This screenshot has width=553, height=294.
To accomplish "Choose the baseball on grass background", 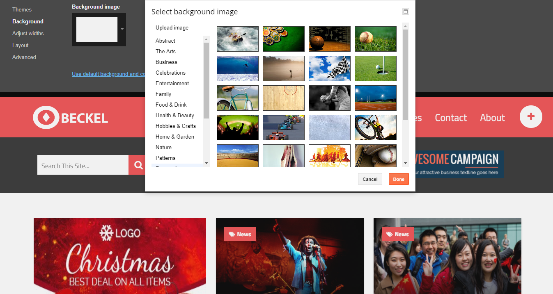I will click(376, 39).
